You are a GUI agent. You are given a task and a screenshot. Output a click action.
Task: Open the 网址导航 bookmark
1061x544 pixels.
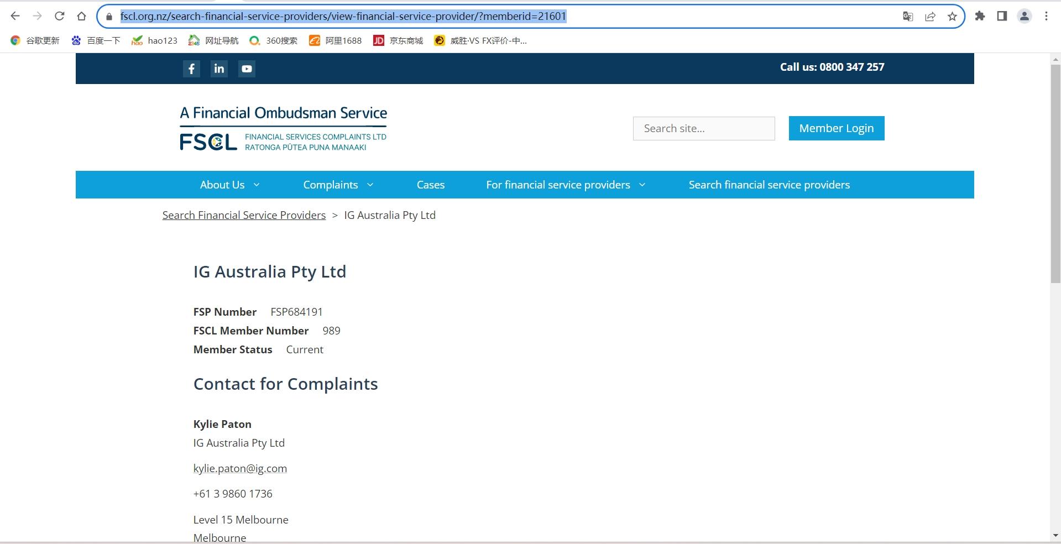click(213, 40)
